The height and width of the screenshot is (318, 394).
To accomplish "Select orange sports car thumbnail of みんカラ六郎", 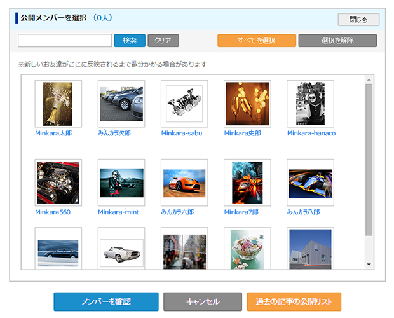I will (x=184, y=183).
